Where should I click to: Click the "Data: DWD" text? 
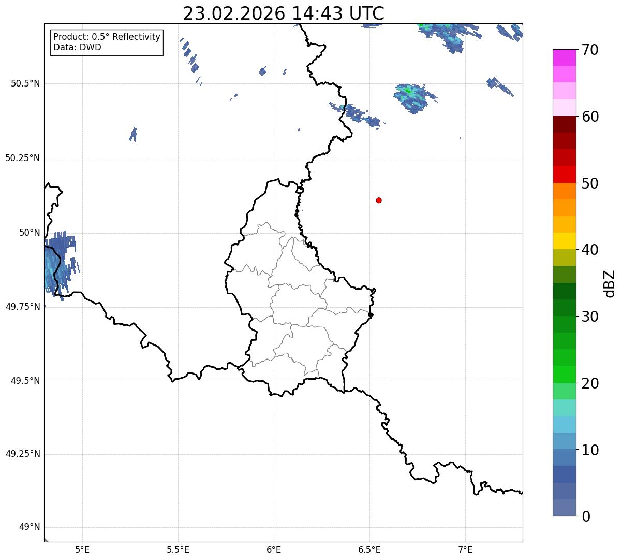(78, 48)
